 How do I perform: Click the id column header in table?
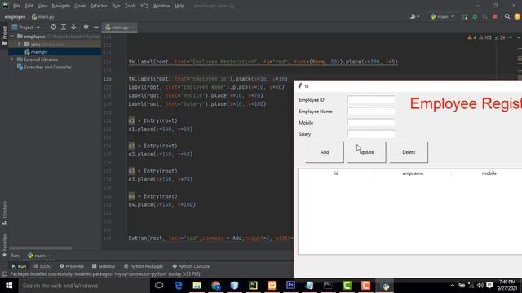click(x=336, y=173)
